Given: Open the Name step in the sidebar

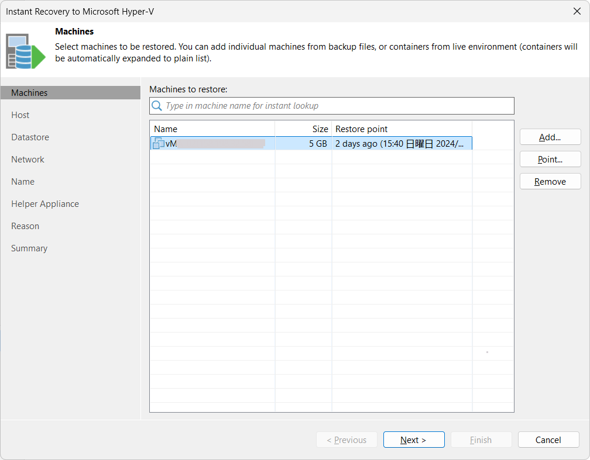Looking at the screenshot, I should (23, 182).
